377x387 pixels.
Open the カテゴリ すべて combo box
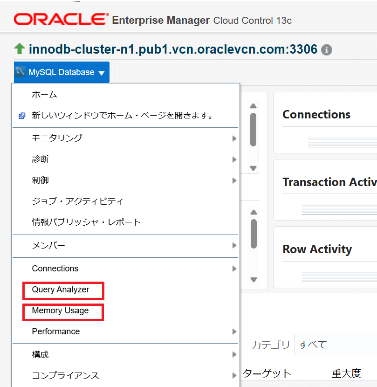(x=336, y=345)
